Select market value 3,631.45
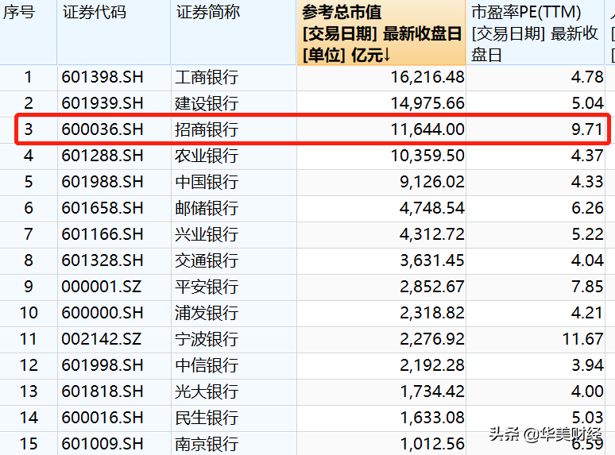This screenshot has height=455, width=615. tap(432, 260)
